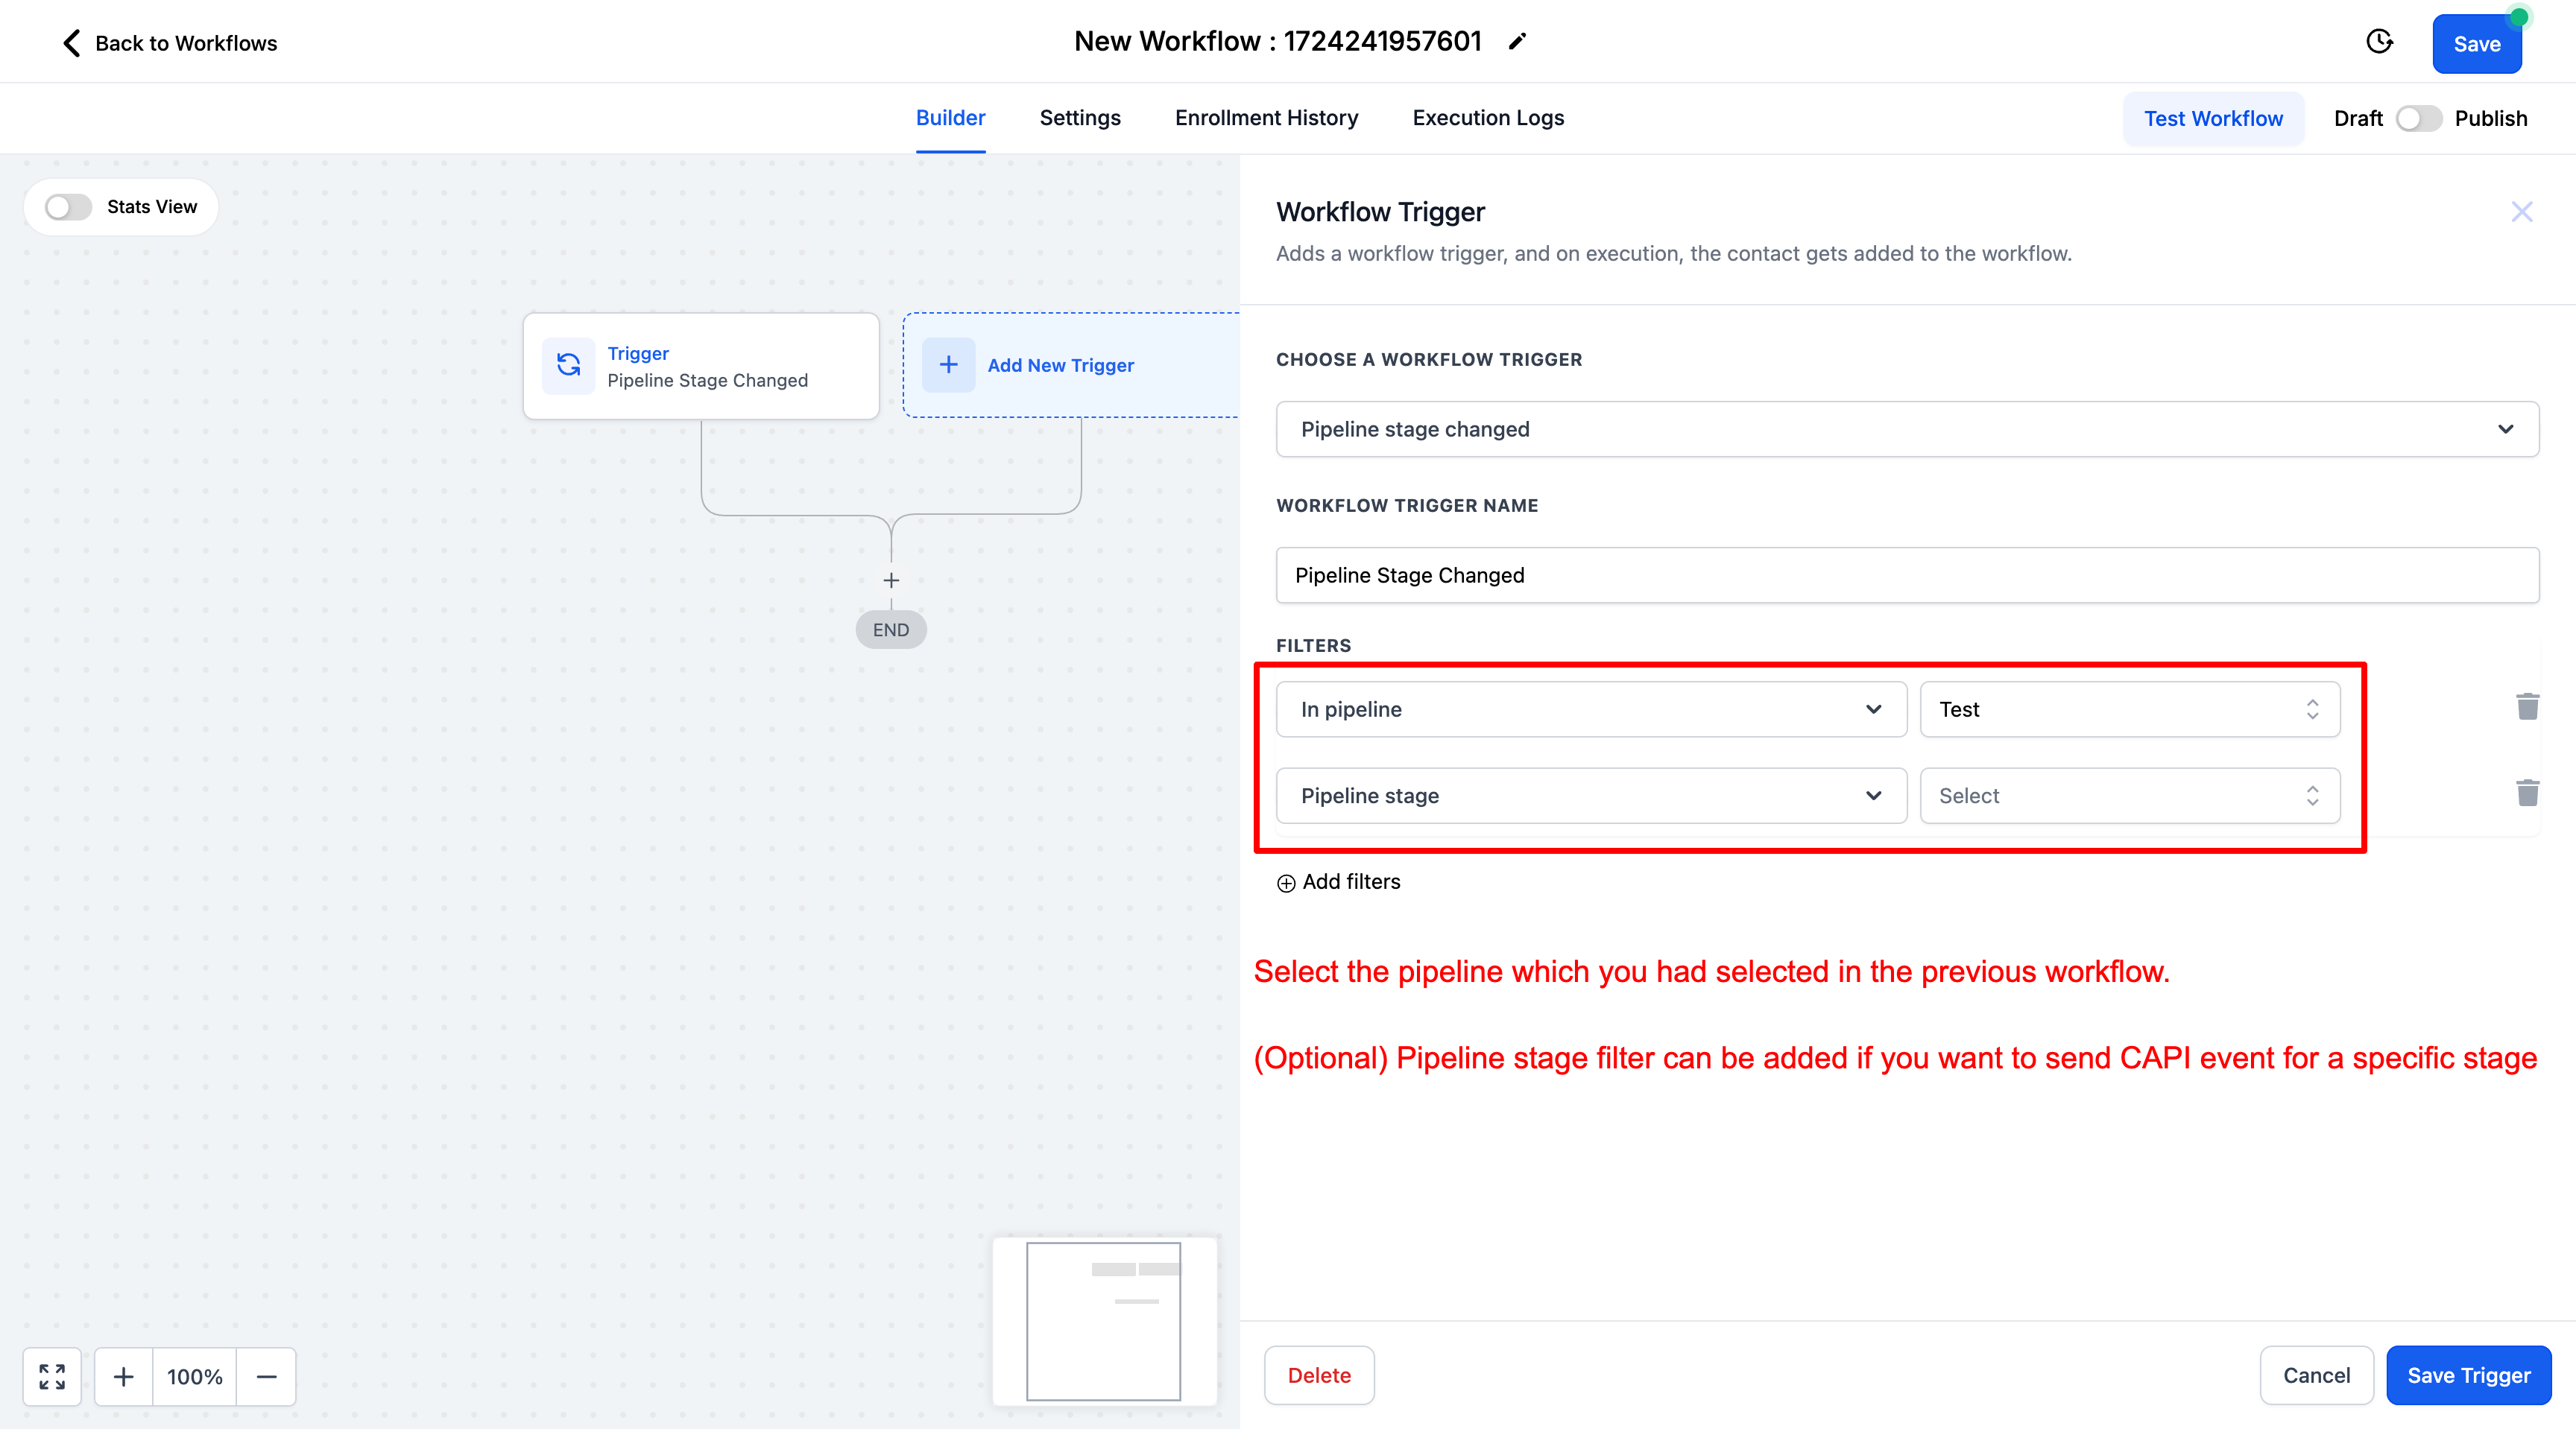Expand the In pipeline filter dropdown

[1590, 709]
